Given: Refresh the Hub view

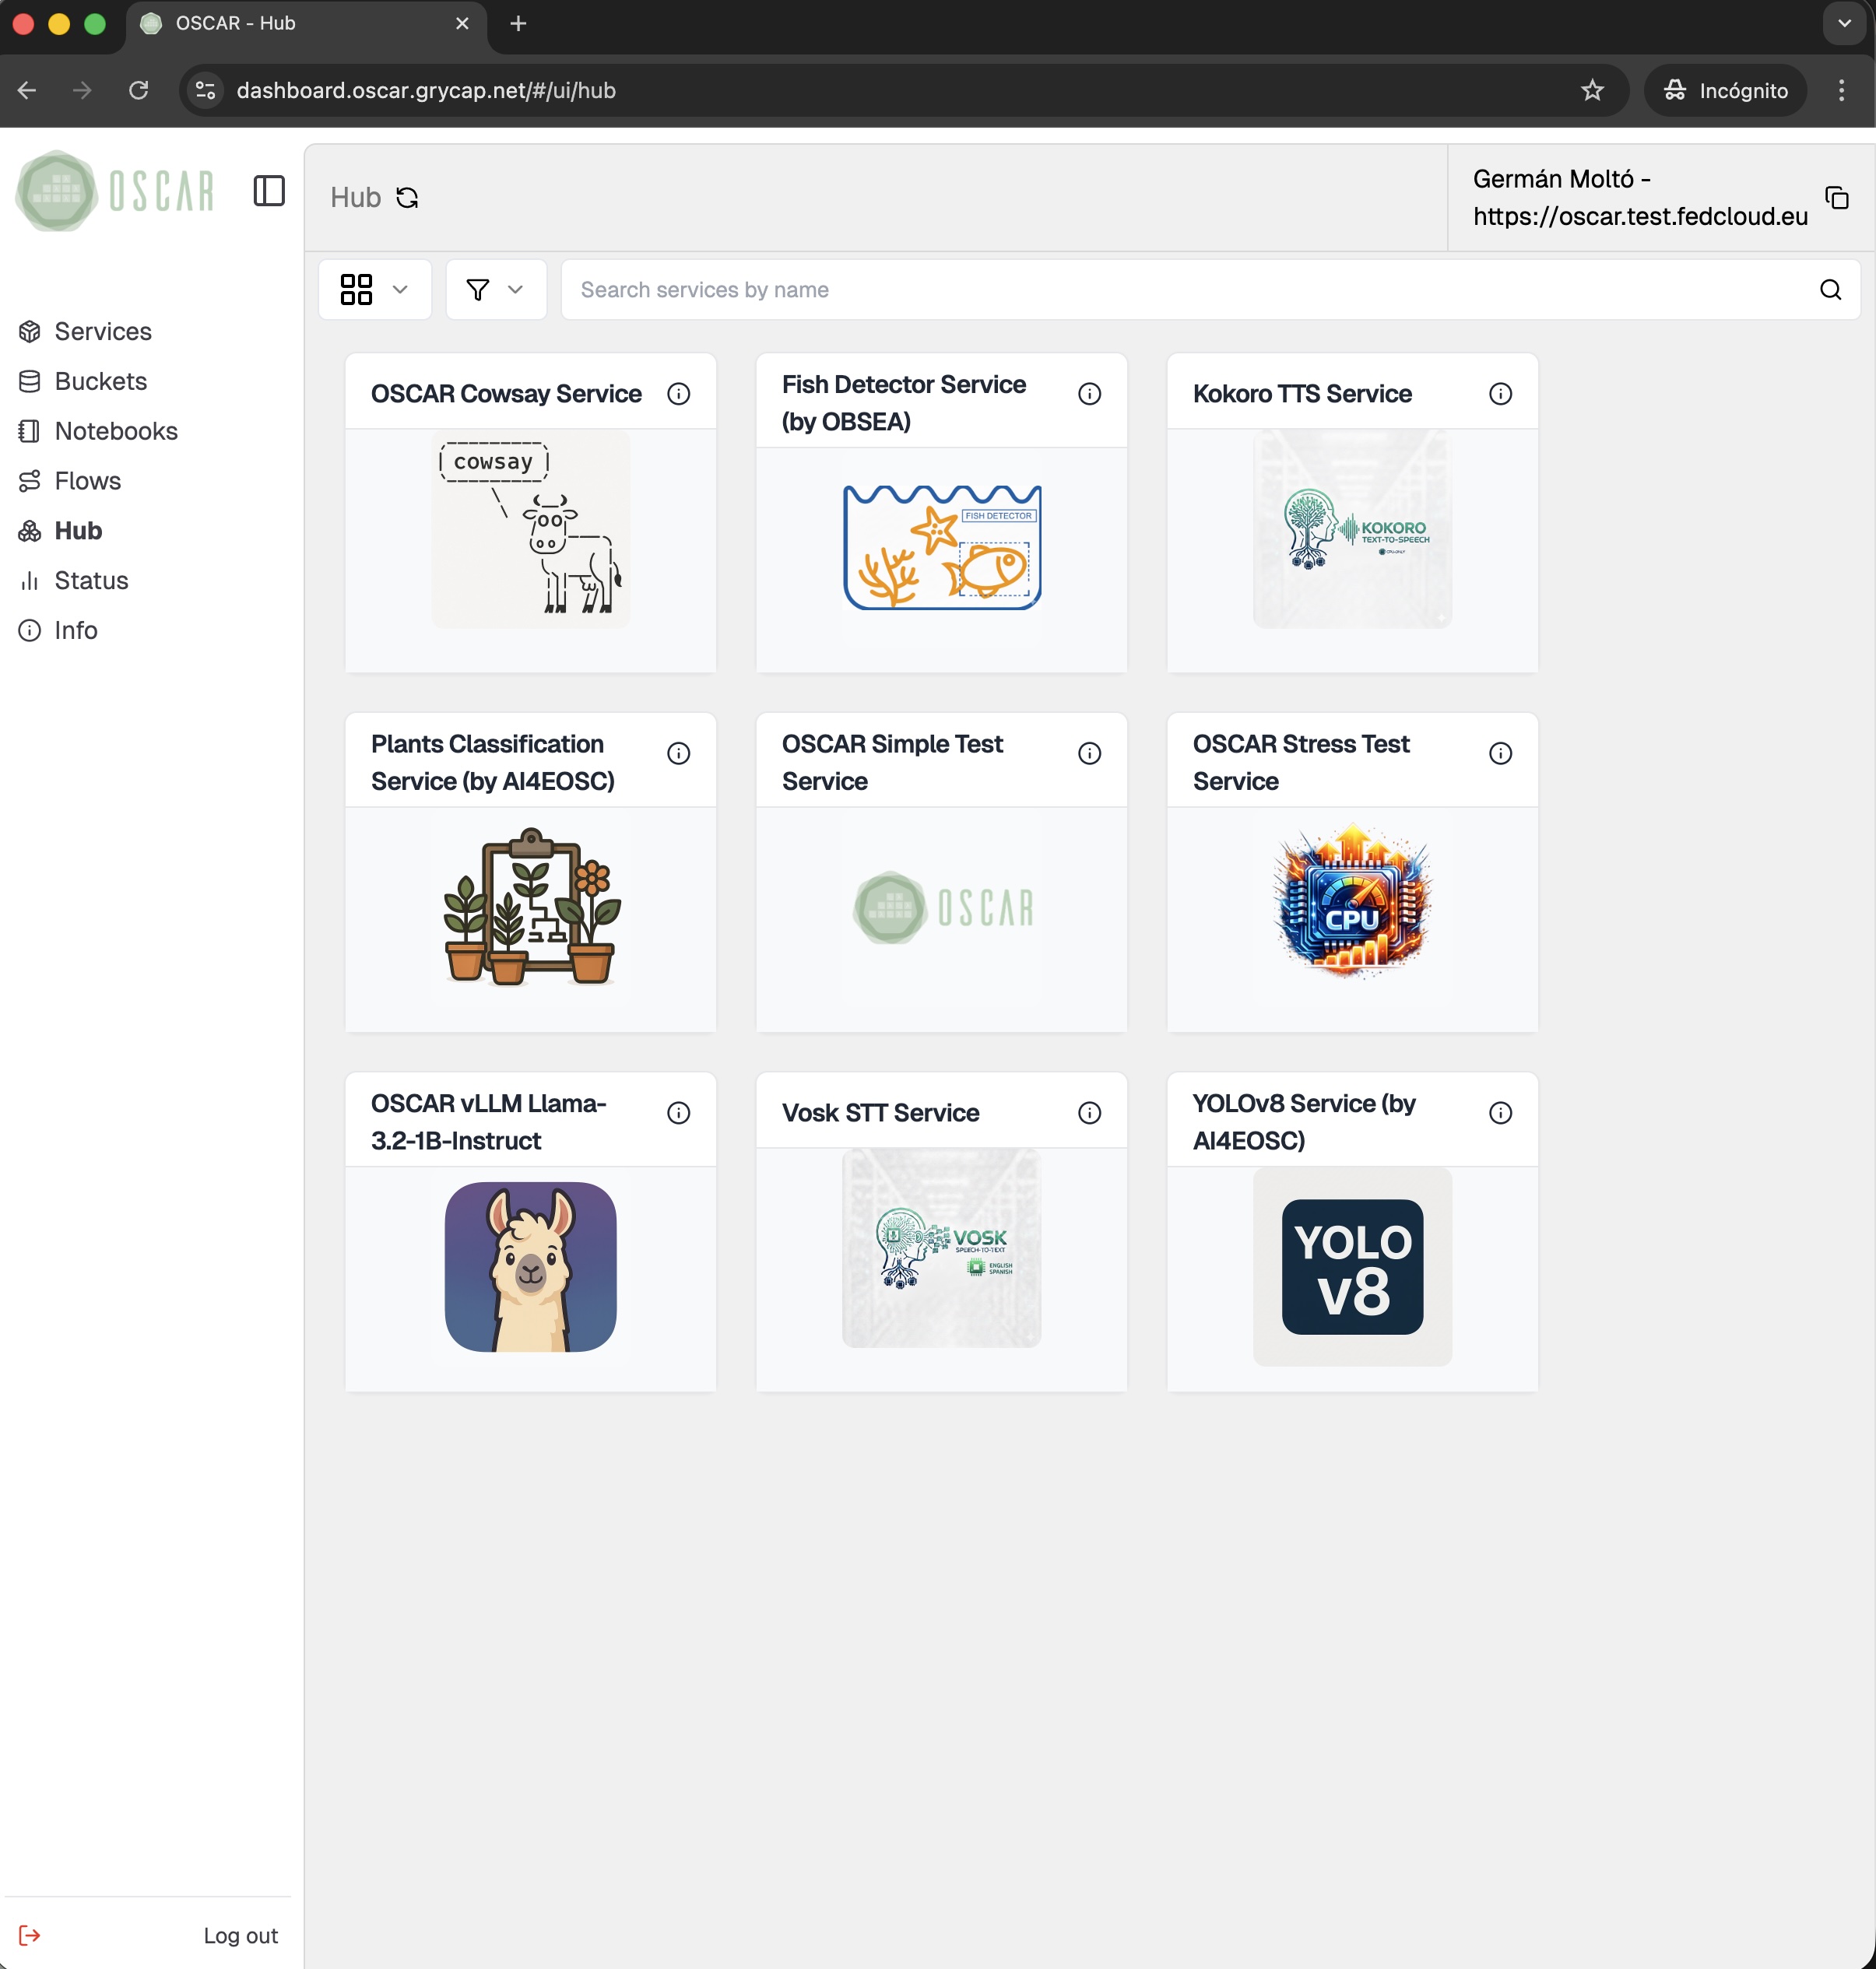Looking at the screenshot, I should pos(407,197).
